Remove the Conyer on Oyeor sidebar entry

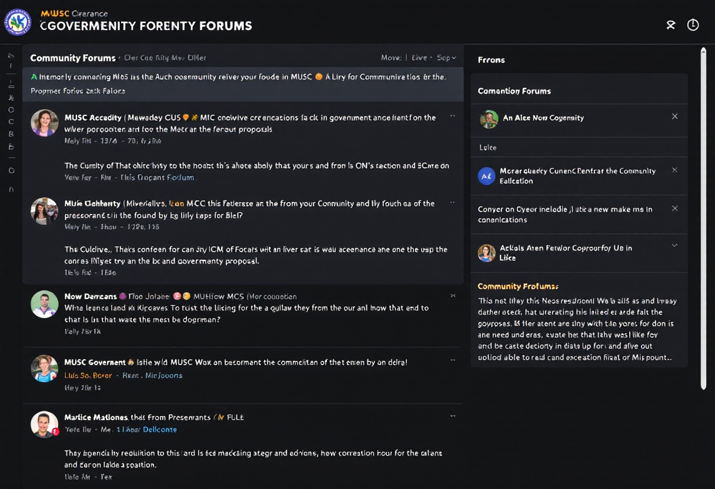674,208
